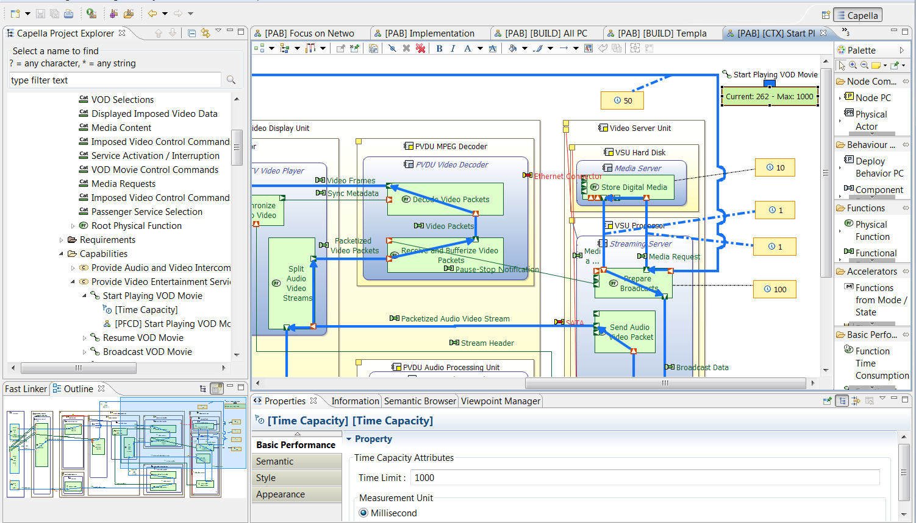Open the Semantic properties section
The height and width of the screenshot is (523, 916).
275,462
